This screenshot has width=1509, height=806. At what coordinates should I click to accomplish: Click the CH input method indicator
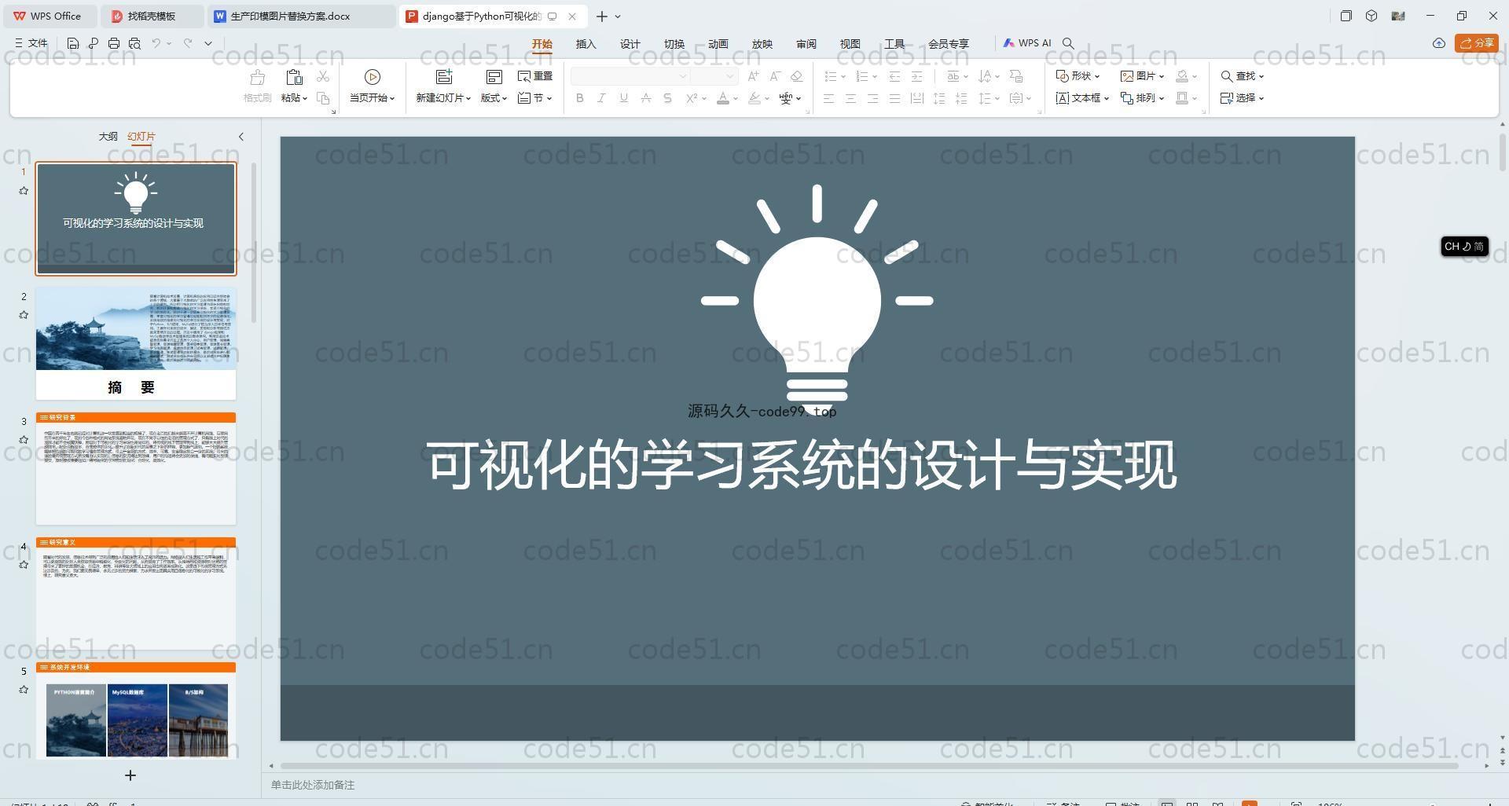tap(1464, 247)
